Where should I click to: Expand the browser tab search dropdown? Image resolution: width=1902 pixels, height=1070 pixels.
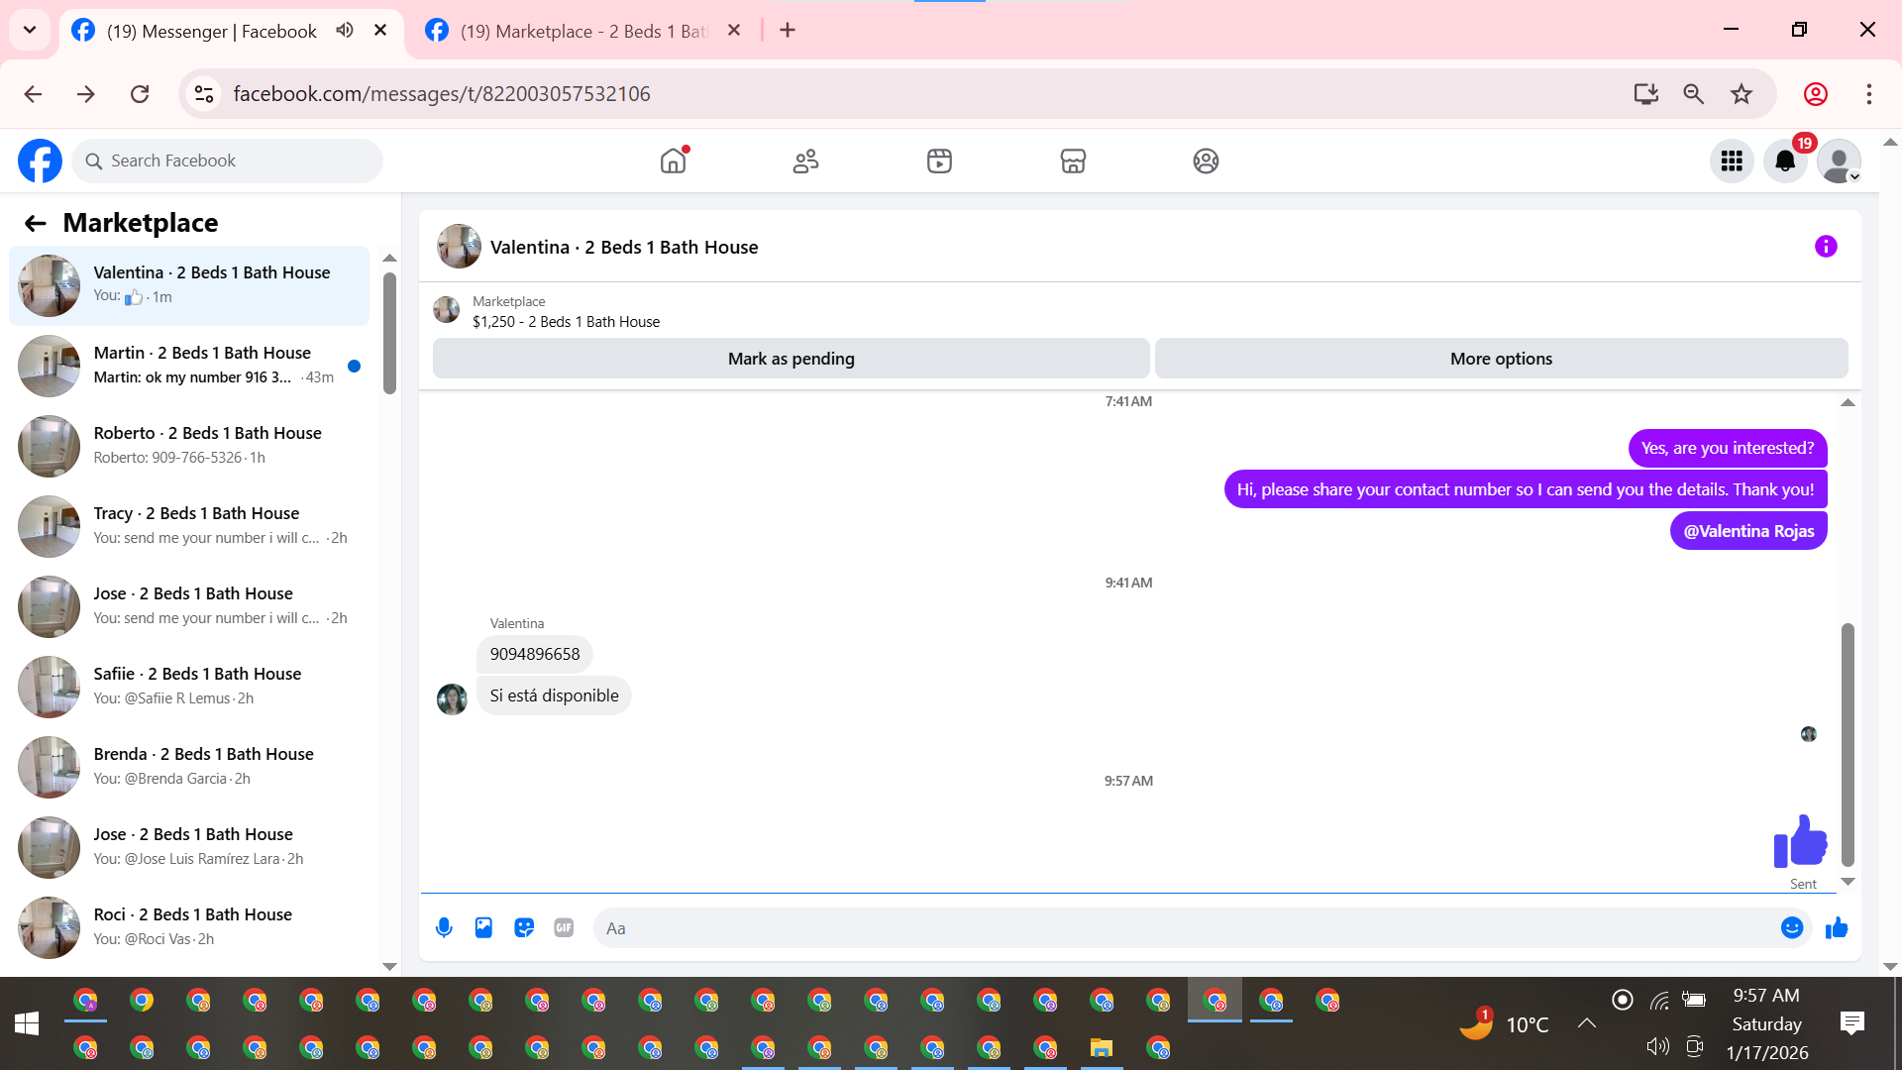(x=30, y=31)
